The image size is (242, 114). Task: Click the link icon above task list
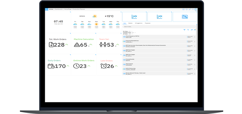192,30
